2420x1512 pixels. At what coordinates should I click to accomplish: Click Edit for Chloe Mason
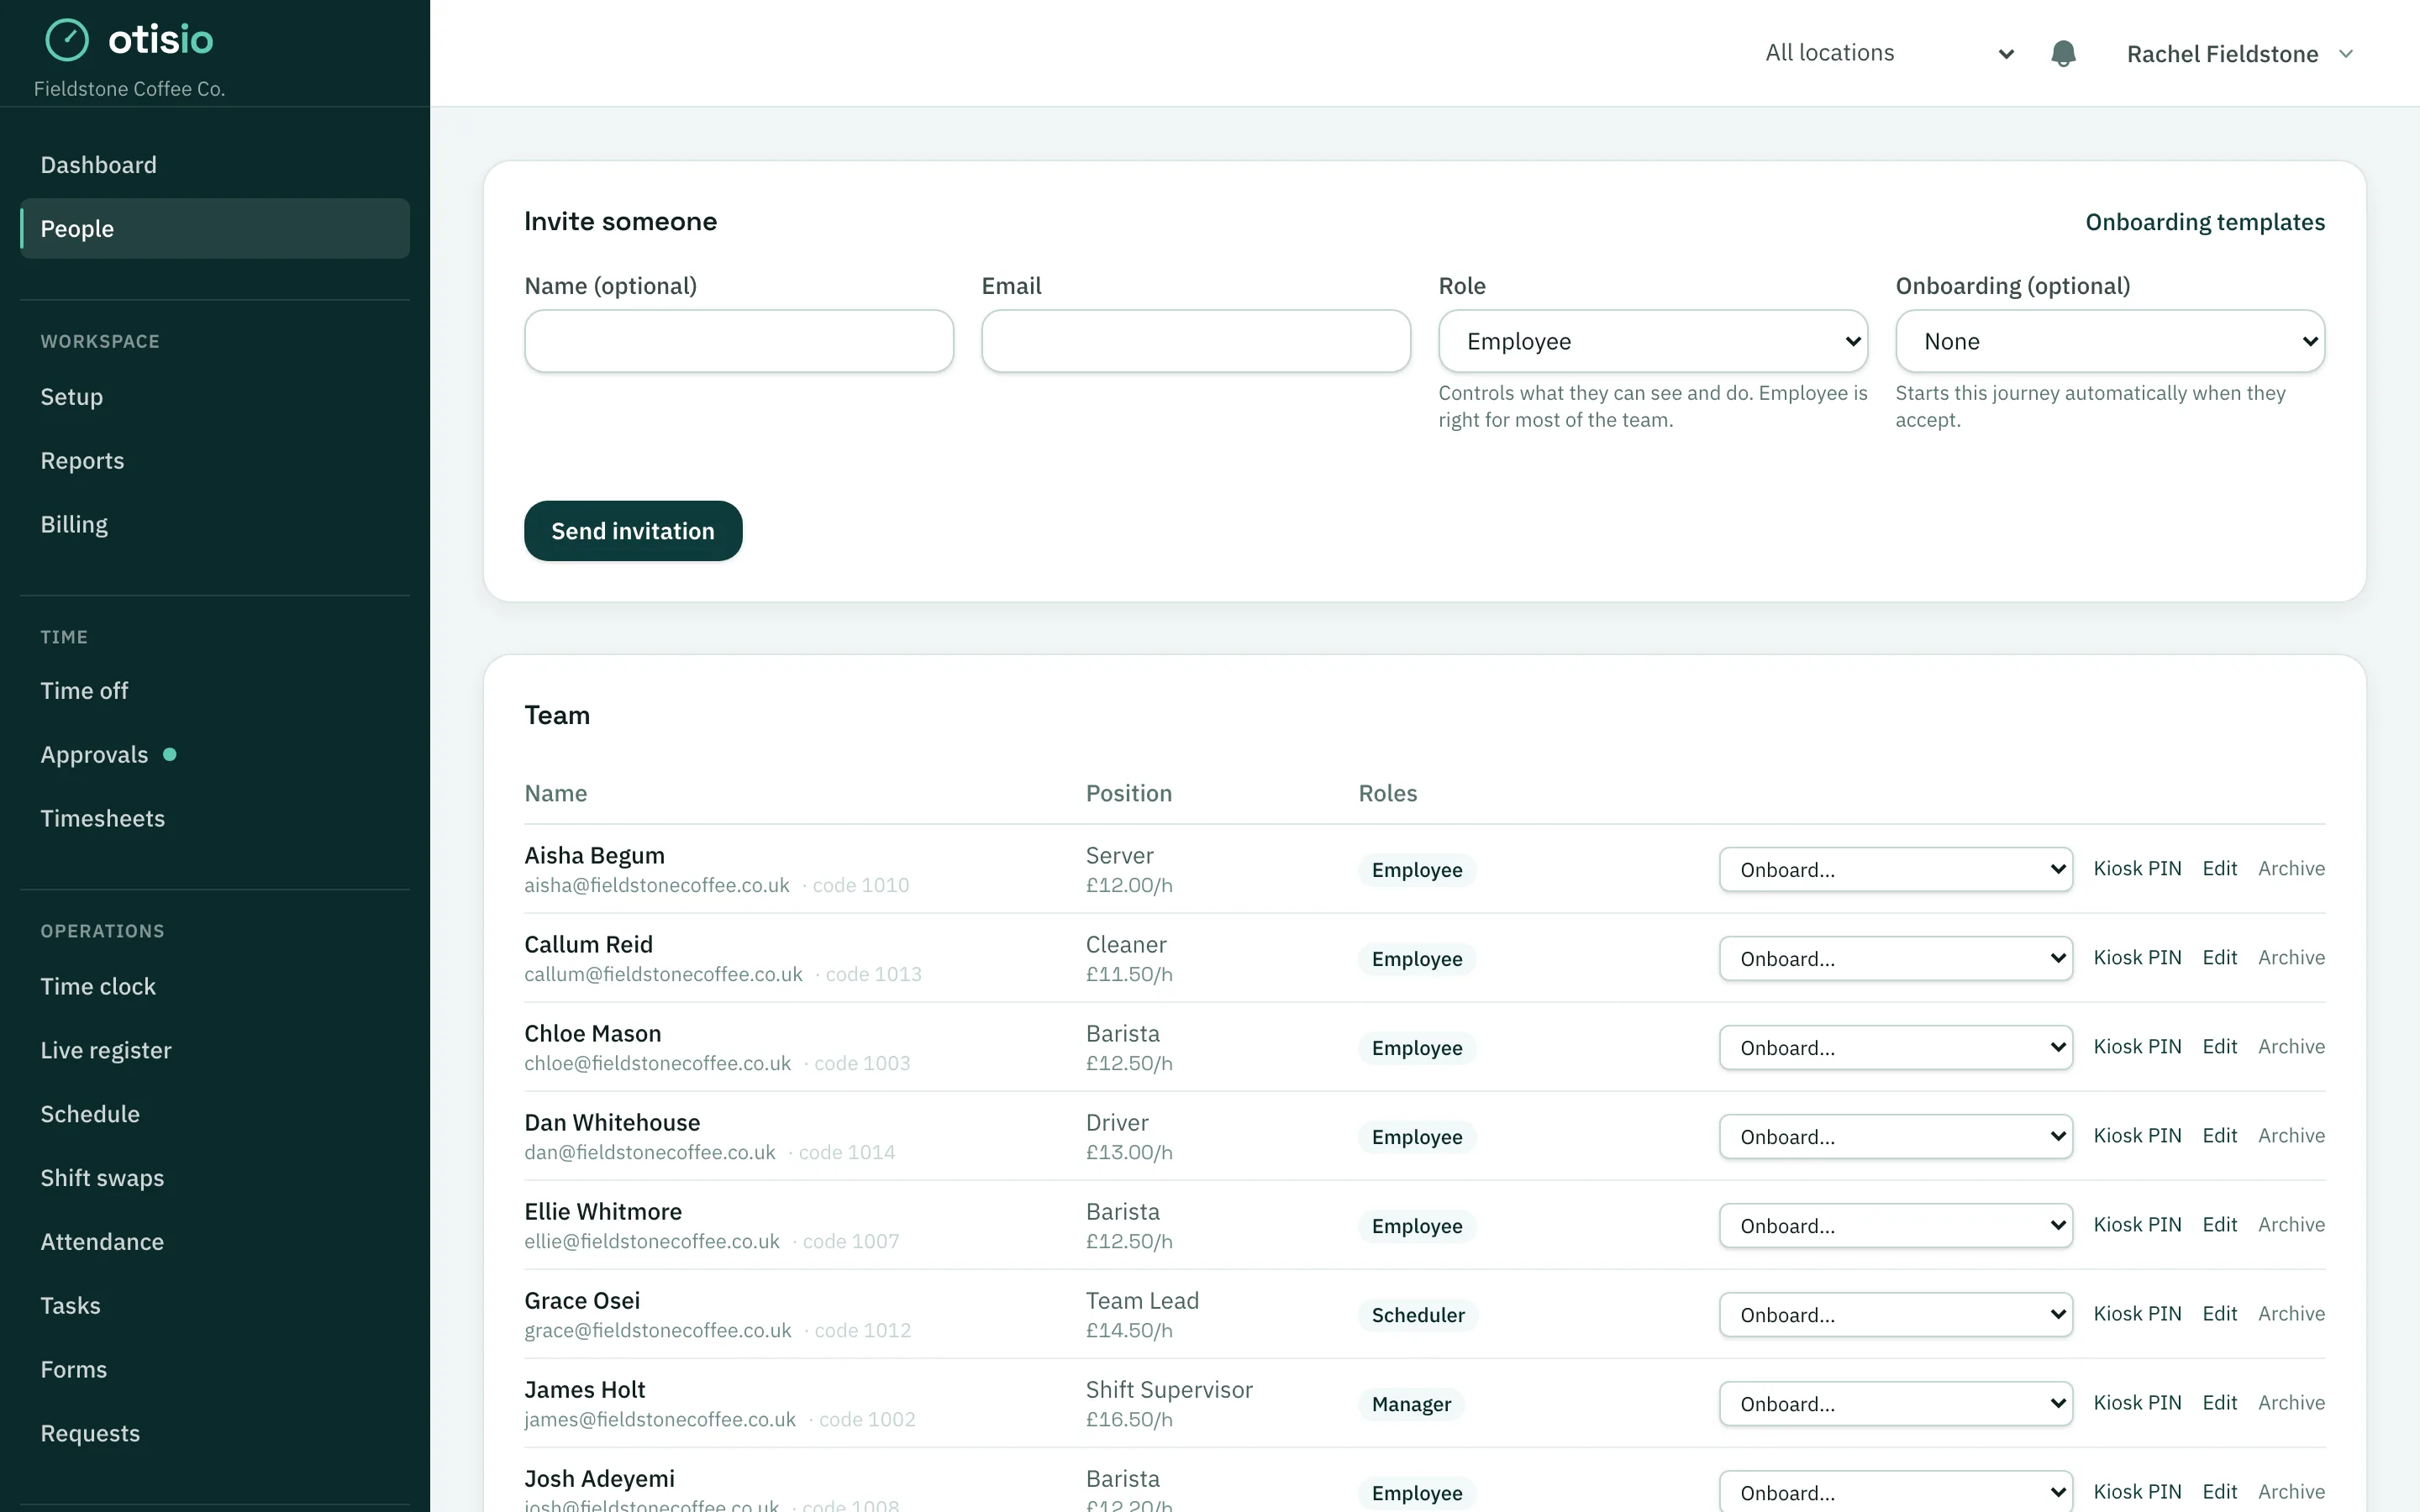(x=2219, y=1047)
